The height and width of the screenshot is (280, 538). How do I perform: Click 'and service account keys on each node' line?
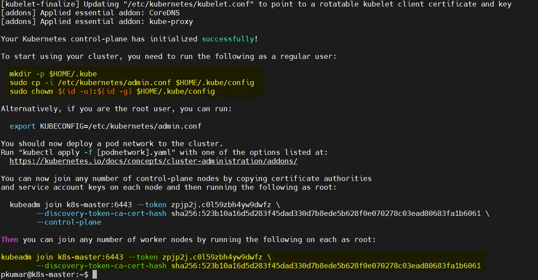pyautogui.click(x=169, y=187)
